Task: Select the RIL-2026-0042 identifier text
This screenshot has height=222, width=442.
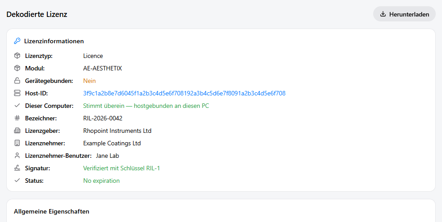Action: 103,118
